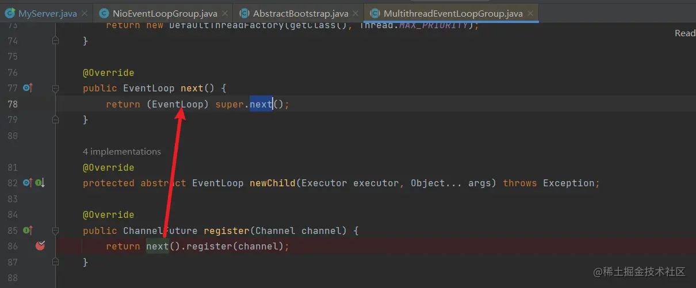The width and height of the screenshot is (696, 288).
Task: Click line number 80 in the gutter
Action: tap(12, 136)
